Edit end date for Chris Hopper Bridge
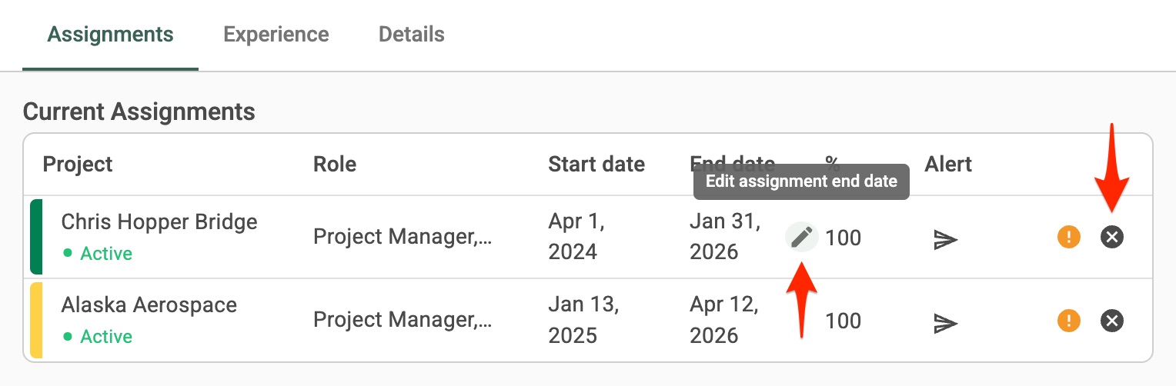This screenshot has height=386, width=1176. pyautogui.click(x=801, y=237)
